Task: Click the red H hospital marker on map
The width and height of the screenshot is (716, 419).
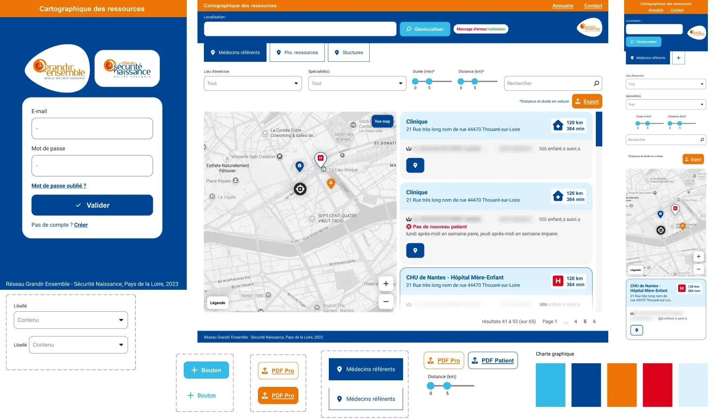Action: coord(320,159)
